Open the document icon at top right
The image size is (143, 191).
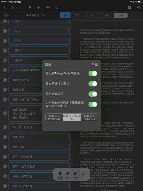click(130, 7)
